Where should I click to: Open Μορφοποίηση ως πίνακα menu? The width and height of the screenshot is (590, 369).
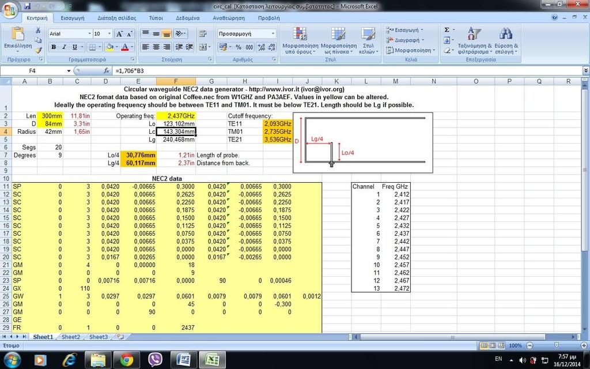tap(339, 40)
